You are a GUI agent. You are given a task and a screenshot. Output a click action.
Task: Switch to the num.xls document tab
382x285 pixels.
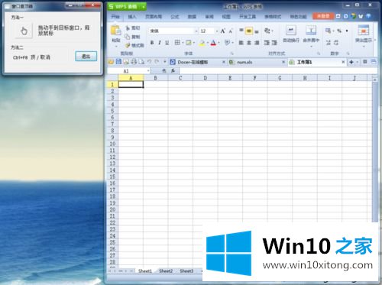(256, 62)
